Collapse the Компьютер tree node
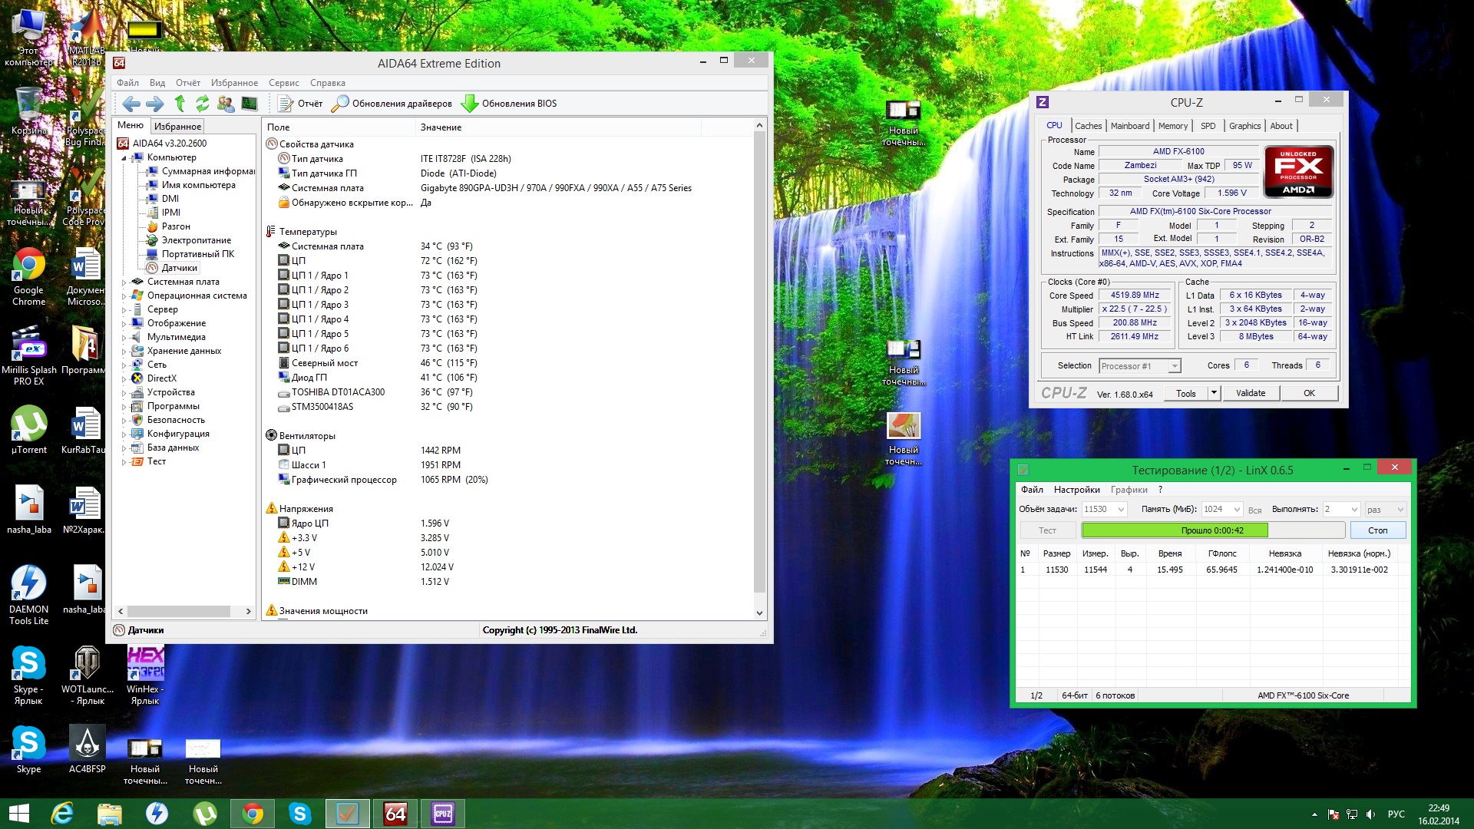The image size is (1474, 829). pos(124,158)
